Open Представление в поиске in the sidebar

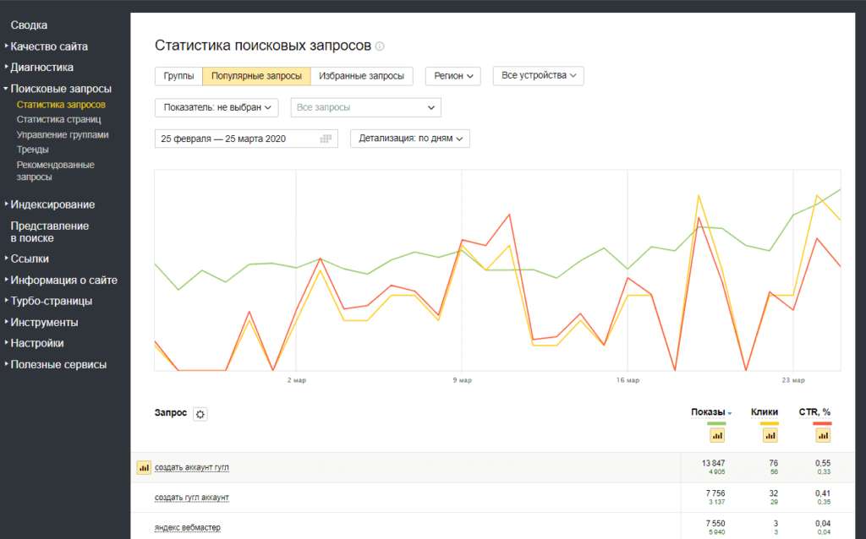(x=50, y=232)
